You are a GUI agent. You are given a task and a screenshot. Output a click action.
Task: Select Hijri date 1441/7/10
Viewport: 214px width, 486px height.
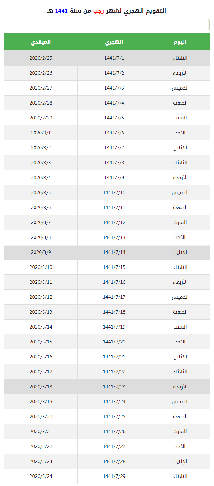click(x=114, y=193)
